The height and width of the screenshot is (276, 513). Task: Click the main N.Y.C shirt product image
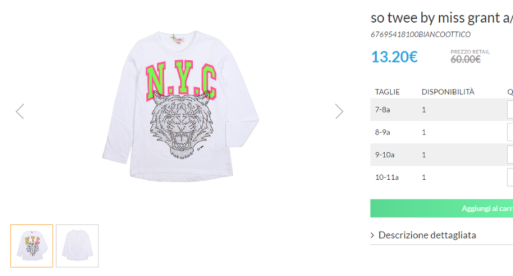[180, 110]
